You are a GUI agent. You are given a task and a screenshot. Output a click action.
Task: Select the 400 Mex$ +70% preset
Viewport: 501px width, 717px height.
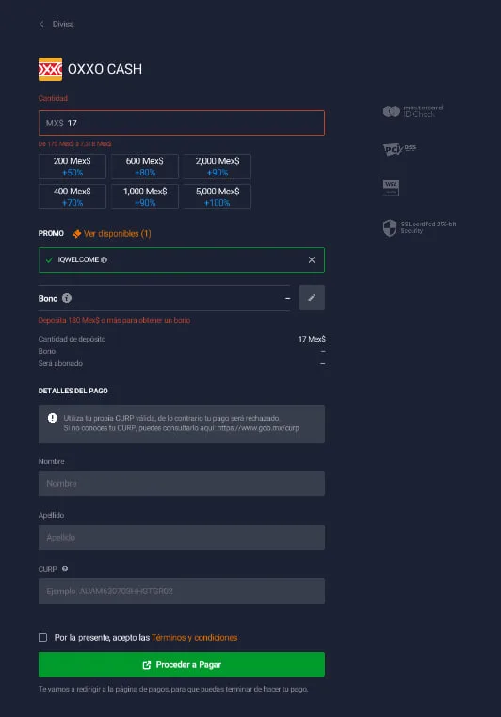[73, 196]
